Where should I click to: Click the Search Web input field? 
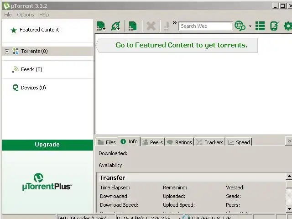(x=206, y=26)
